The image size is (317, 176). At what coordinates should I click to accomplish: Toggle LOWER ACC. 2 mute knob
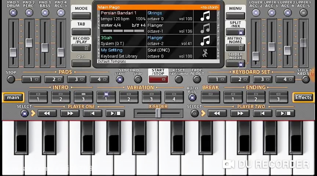pyautogui.click(x=256, y=13)
